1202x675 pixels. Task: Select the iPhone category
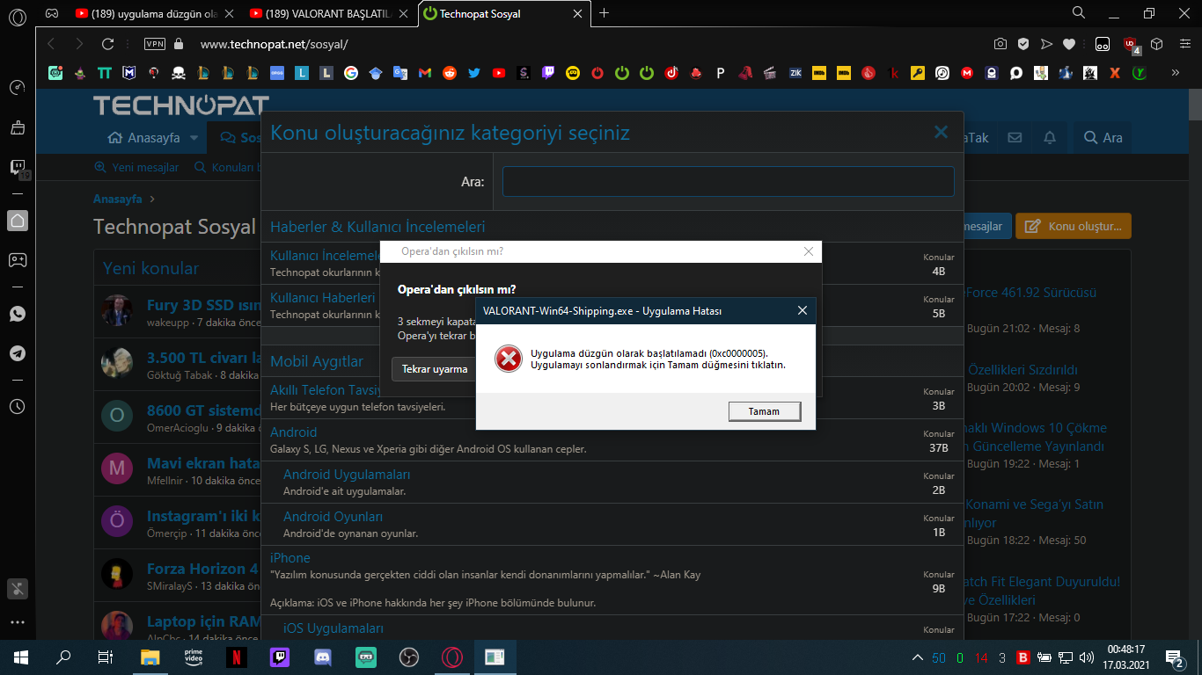[x=290, y=558]
